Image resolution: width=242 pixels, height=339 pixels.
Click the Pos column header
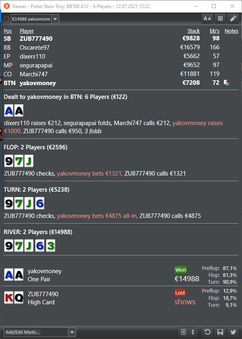pyautogui.click(x=8, y=31)
